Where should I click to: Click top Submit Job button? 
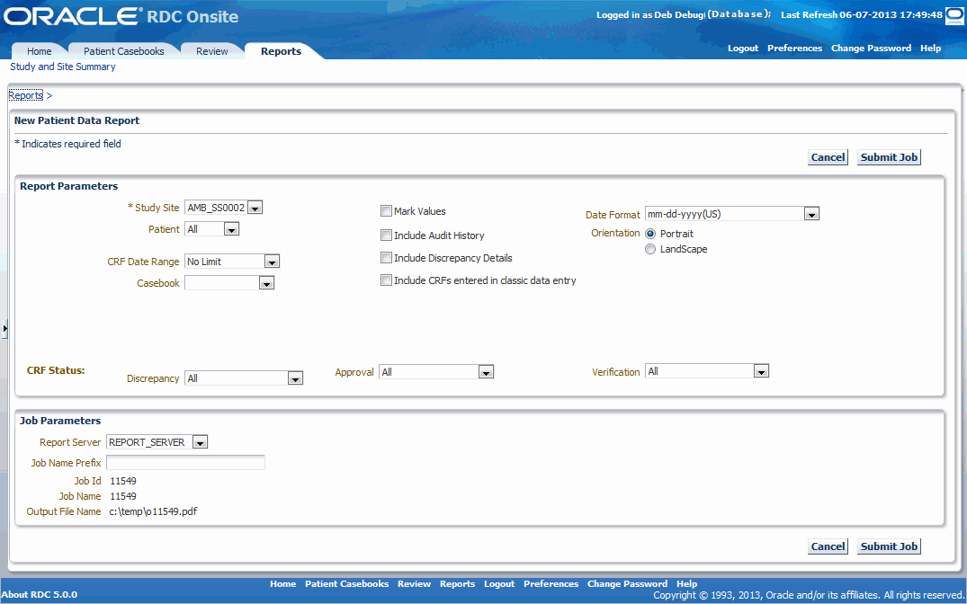[x=889, y=157]
